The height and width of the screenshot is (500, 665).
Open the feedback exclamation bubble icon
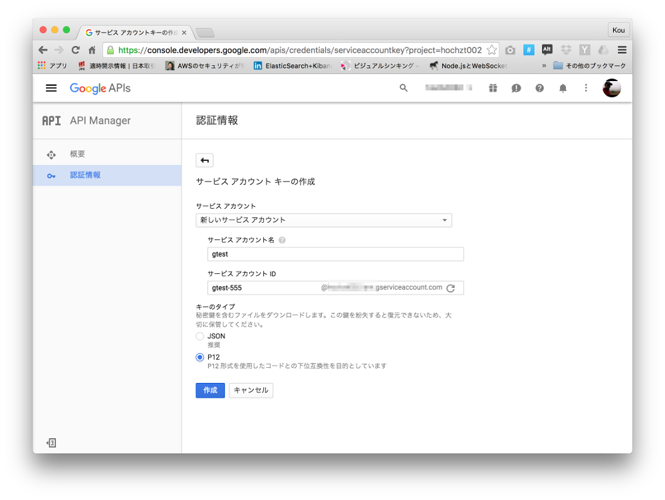[516, 88]
